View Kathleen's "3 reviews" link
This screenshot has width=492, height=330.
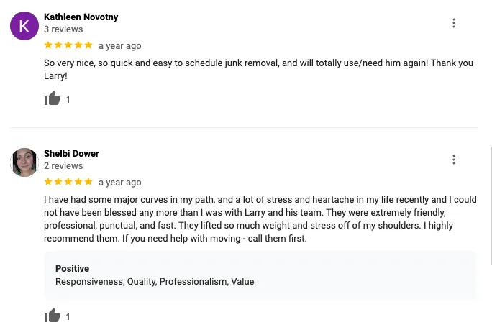tap(63, 29)
